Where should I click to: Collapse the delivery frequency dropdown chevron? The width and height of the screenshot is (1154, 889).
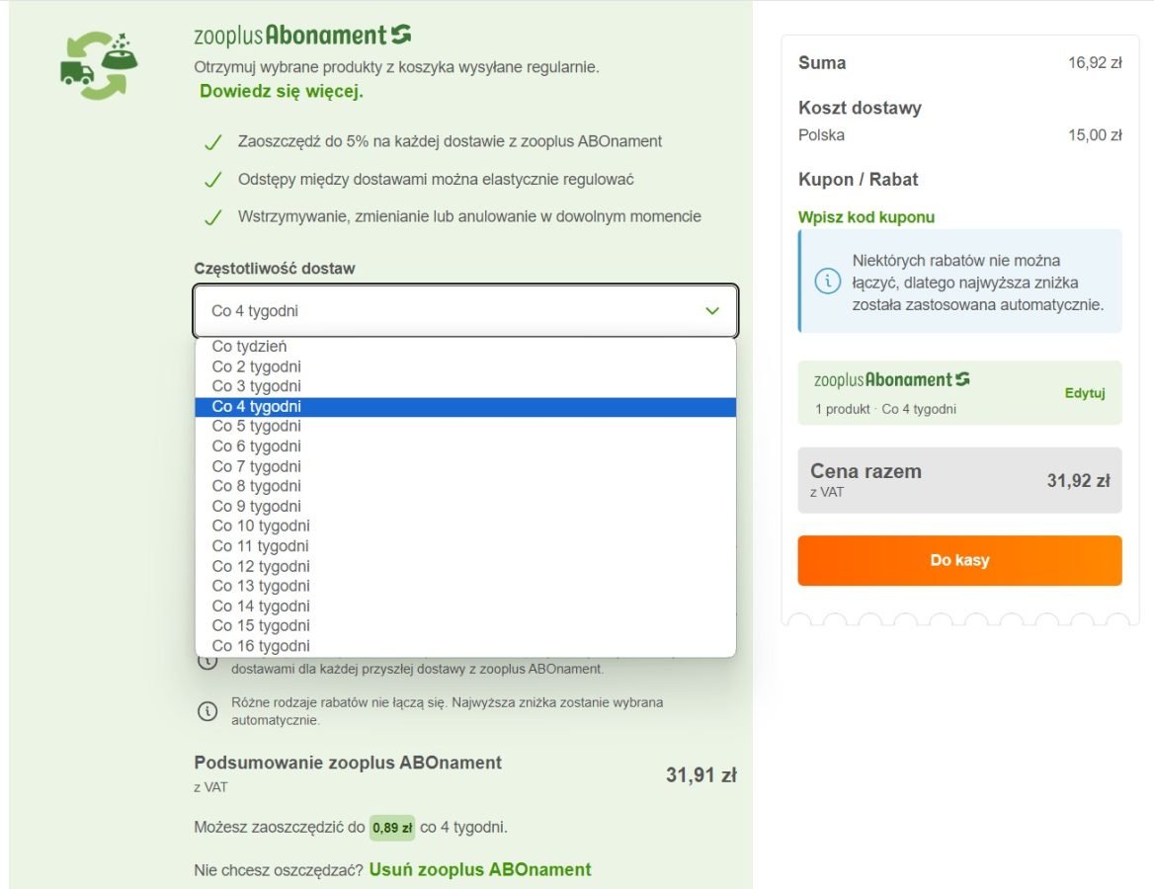[x=711, y=310]
